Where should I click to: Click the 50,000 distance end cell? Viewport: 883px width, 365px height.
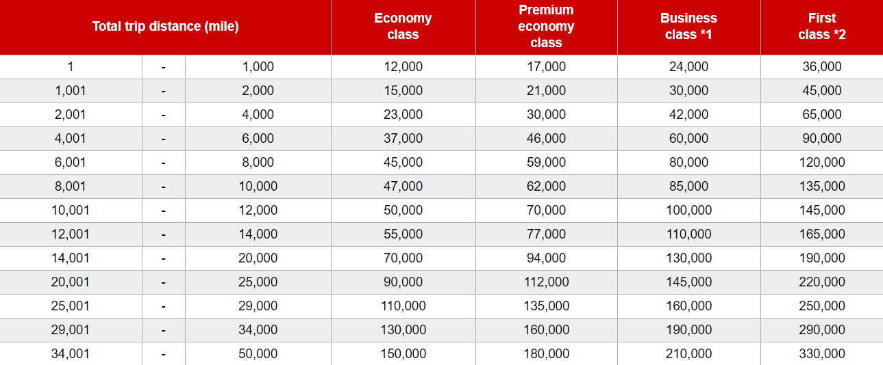[258, 354]
